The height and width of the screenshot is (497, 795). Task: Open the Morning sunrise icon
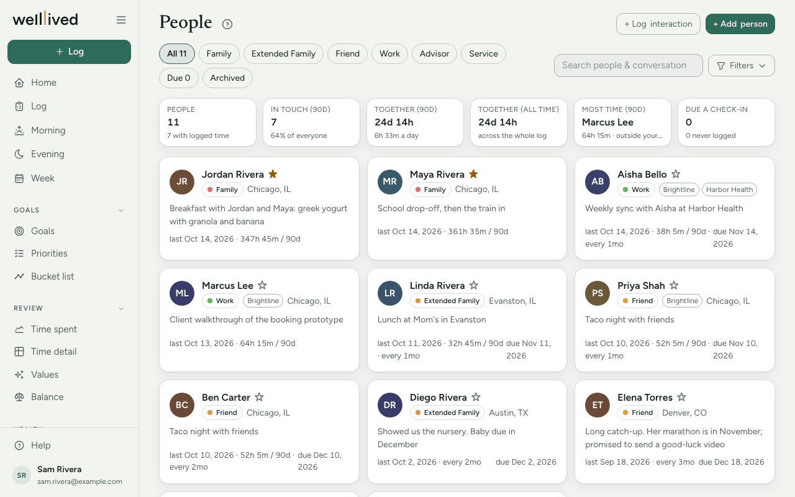[19, 130]
